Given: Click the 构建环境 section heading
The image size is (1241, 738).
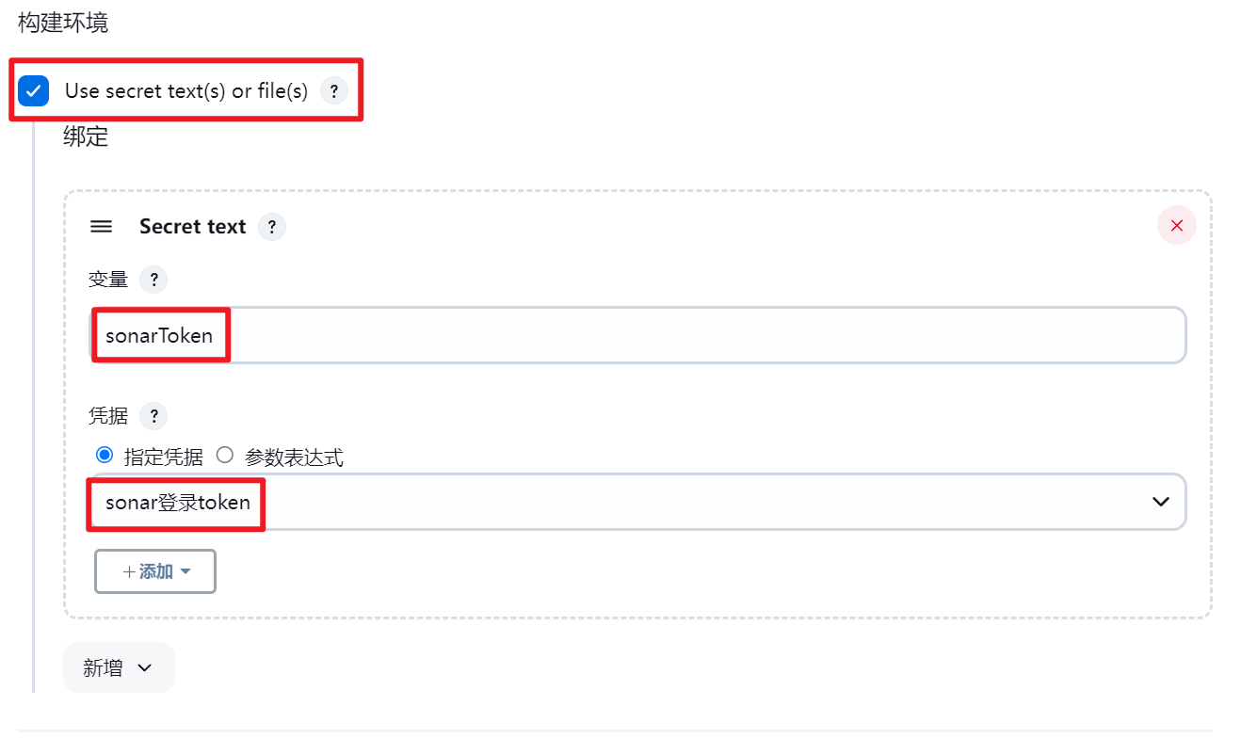Looking at the screenshot, I should click(x=63, y=23).
